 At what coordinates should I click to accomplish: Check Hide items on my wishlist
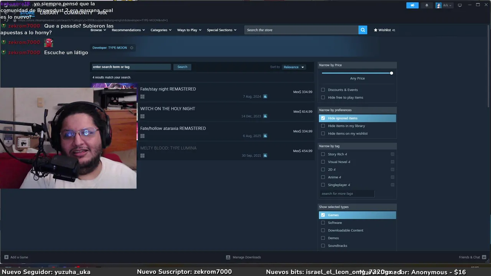(323, 133)
